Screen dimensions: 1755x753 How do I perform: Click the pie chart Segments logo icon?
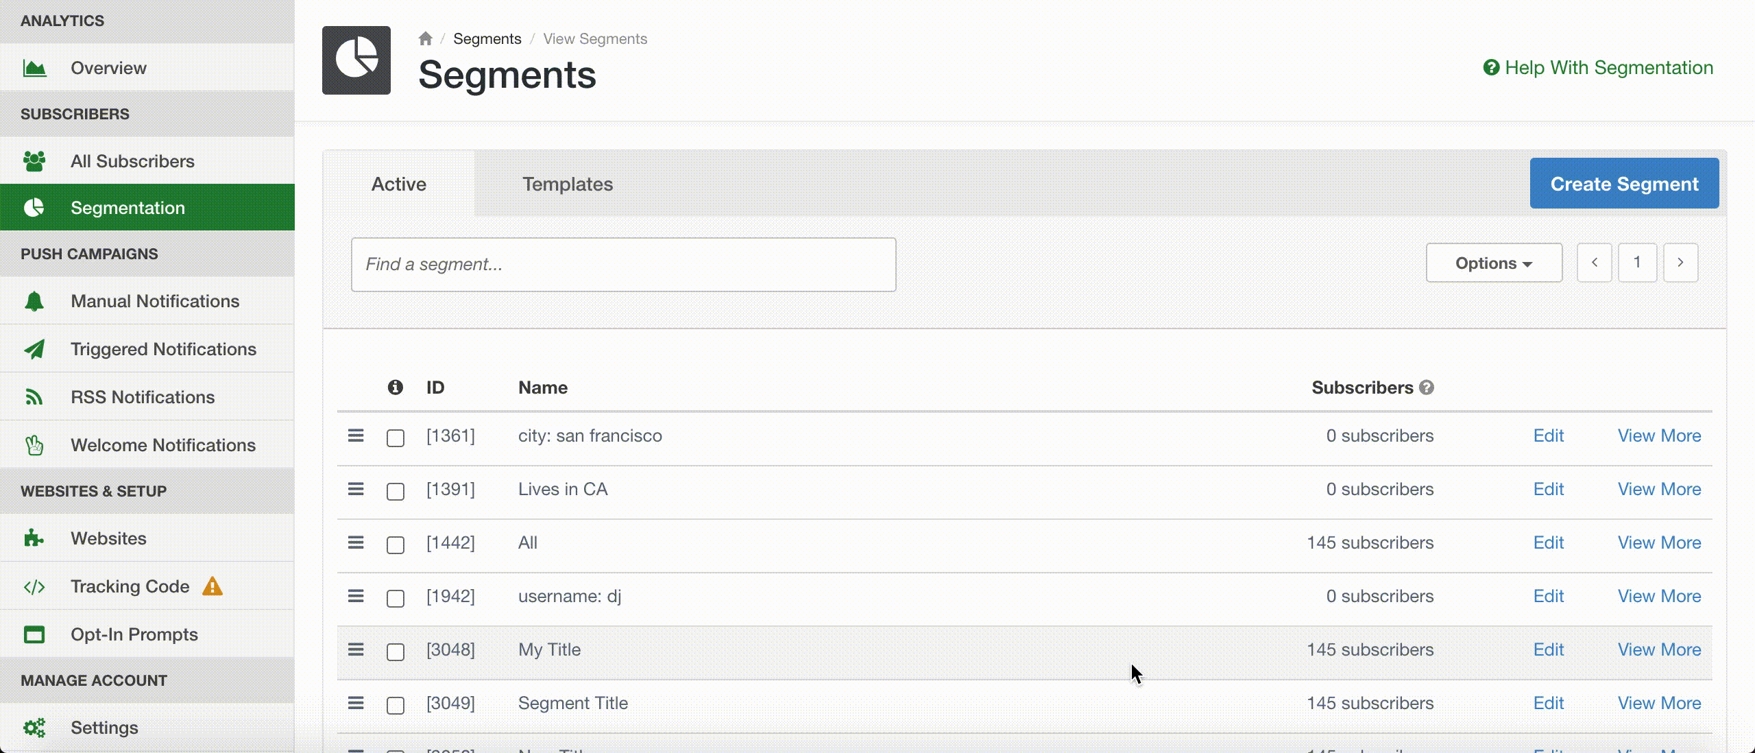(356, 60)
